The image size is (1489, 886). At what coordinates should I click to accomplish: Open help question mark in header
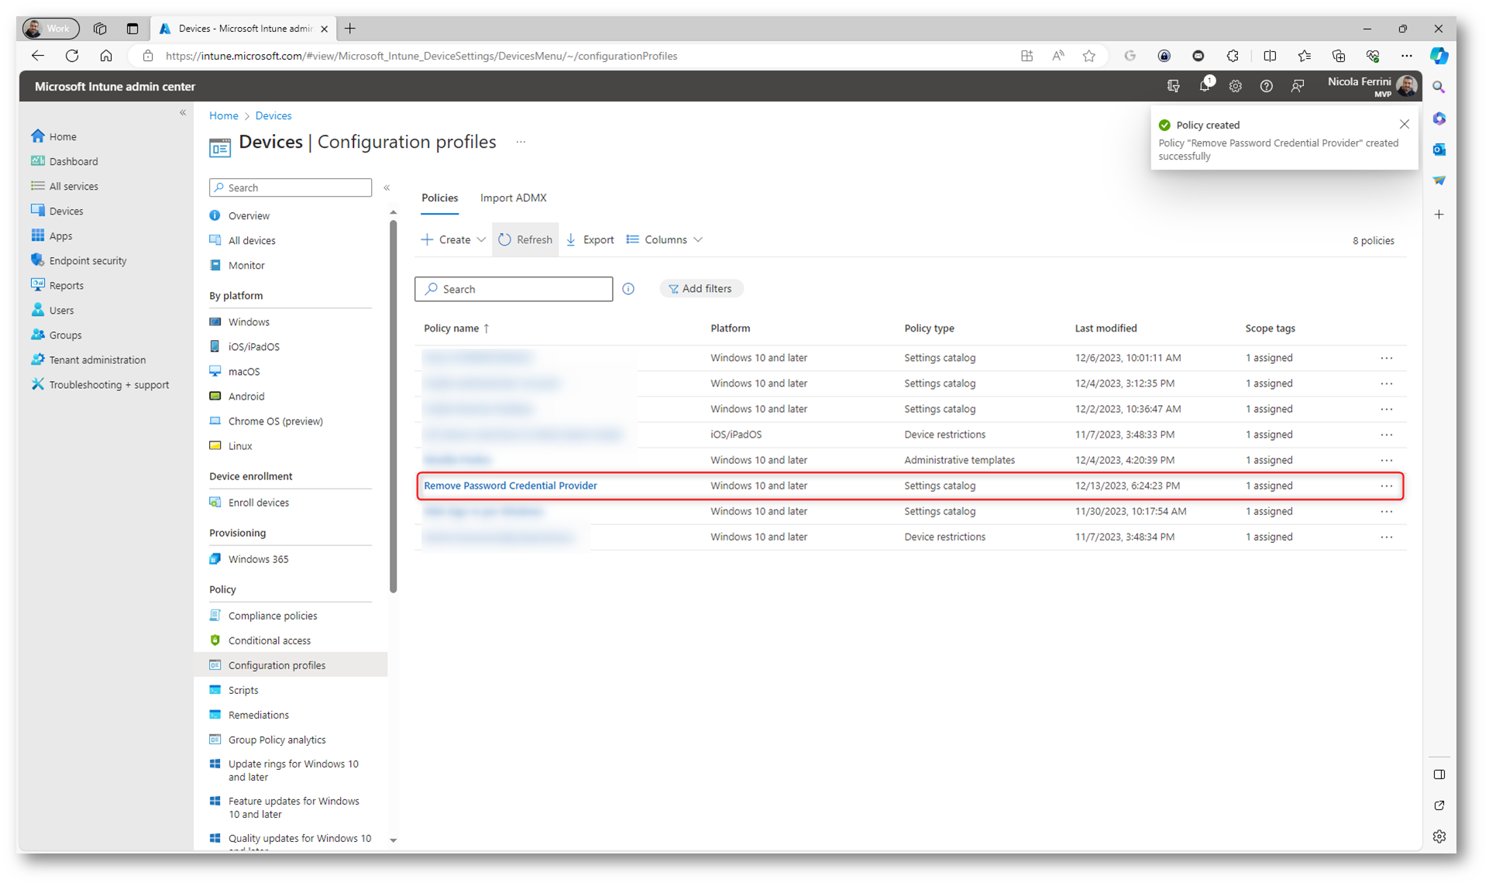pyautogui.click(x=1267, y=87)
